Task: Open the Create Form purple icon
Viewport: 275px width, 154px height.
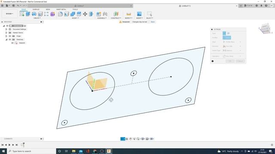Action: click(x=52, y=14)
